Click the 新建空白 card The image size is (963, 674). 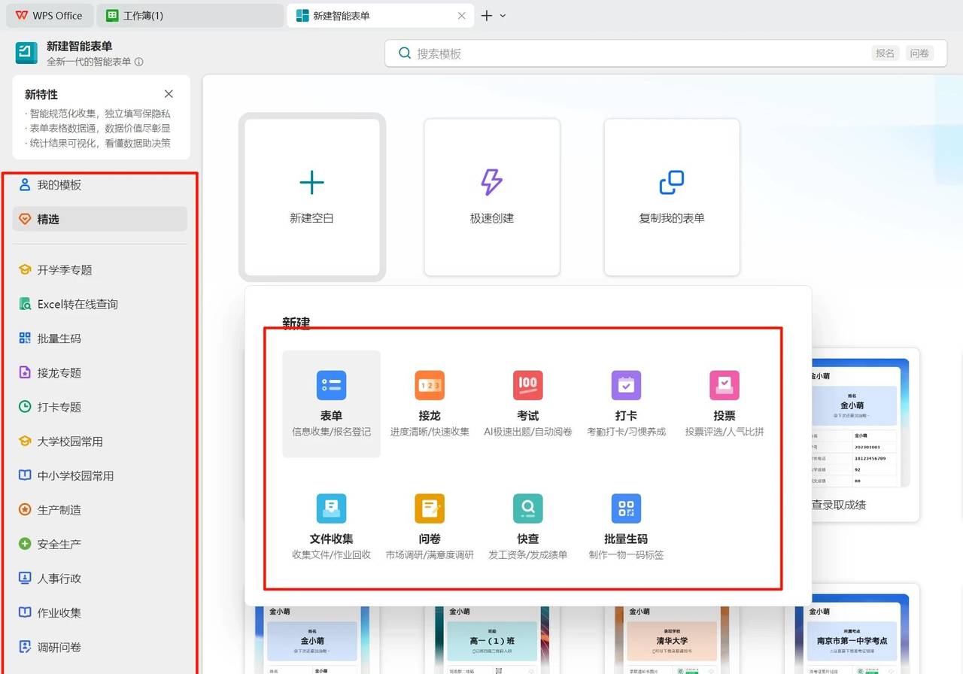pyautogui.click(x=311, y=197)
